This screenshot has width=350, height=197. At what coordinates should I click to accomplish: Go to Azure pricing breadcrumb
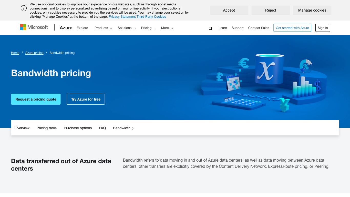pos(34,53)
